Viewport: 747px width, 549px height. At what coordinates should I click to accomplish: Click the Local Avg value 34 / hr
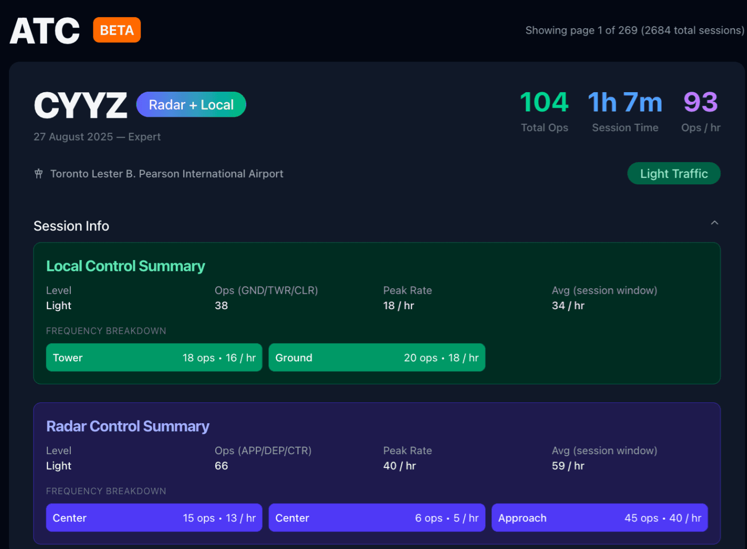pos(568,305)
